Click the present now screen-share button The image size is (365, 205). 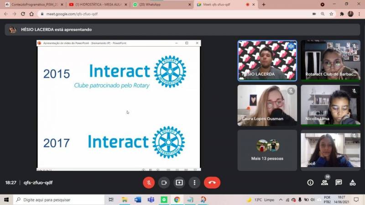point(179,183)
